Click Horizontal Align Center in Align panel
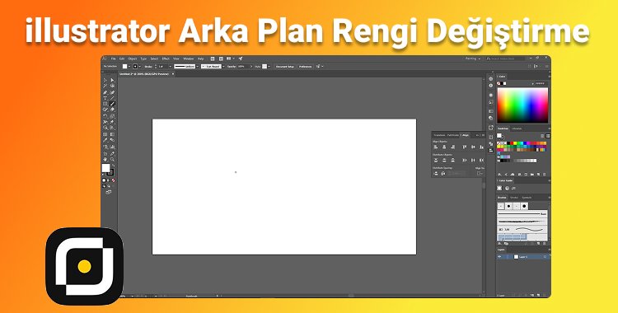Screen dimensions: 618x313 444,147
